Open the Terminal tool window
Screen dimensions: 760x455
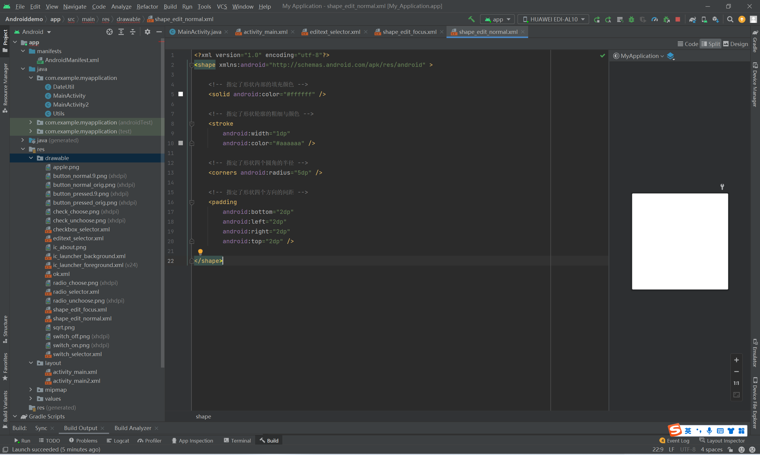tap(237, 440)
